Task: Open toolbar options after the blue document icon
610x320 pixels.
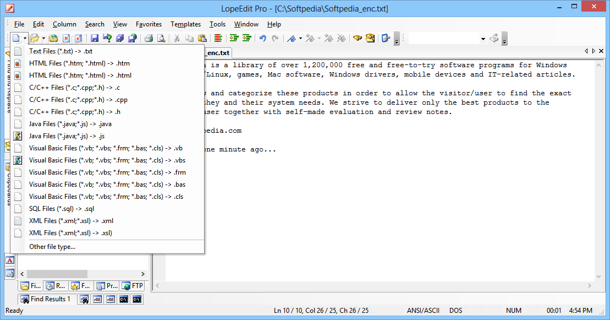Action: 397,39
